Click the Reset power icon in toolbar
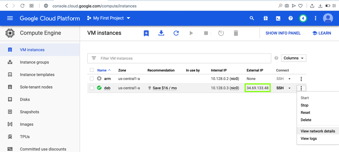Viewport: 339px width, 152px height. click(221, 33)
